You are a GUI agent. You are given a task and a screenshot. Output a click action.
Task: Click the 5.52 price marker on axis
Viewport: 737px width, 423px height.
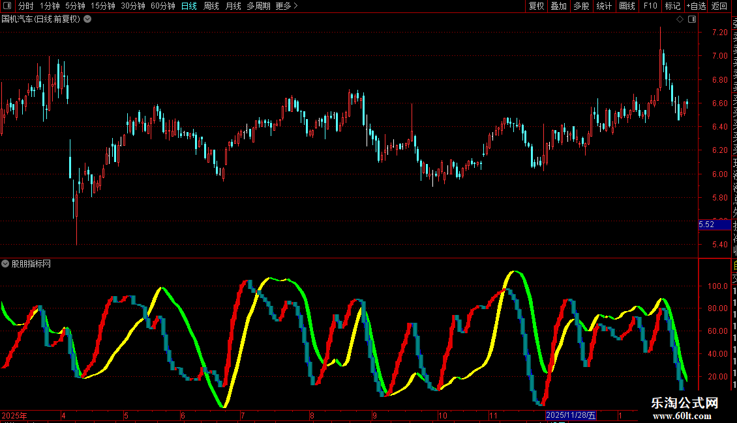[714, 225]
